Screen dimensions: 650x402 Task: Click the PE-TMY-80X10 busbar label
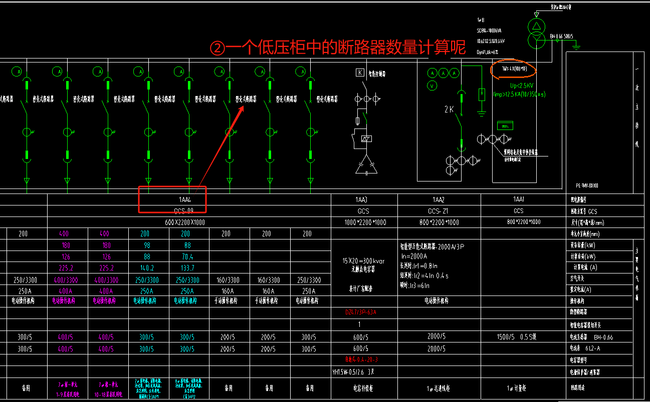(x=587, y=185)
